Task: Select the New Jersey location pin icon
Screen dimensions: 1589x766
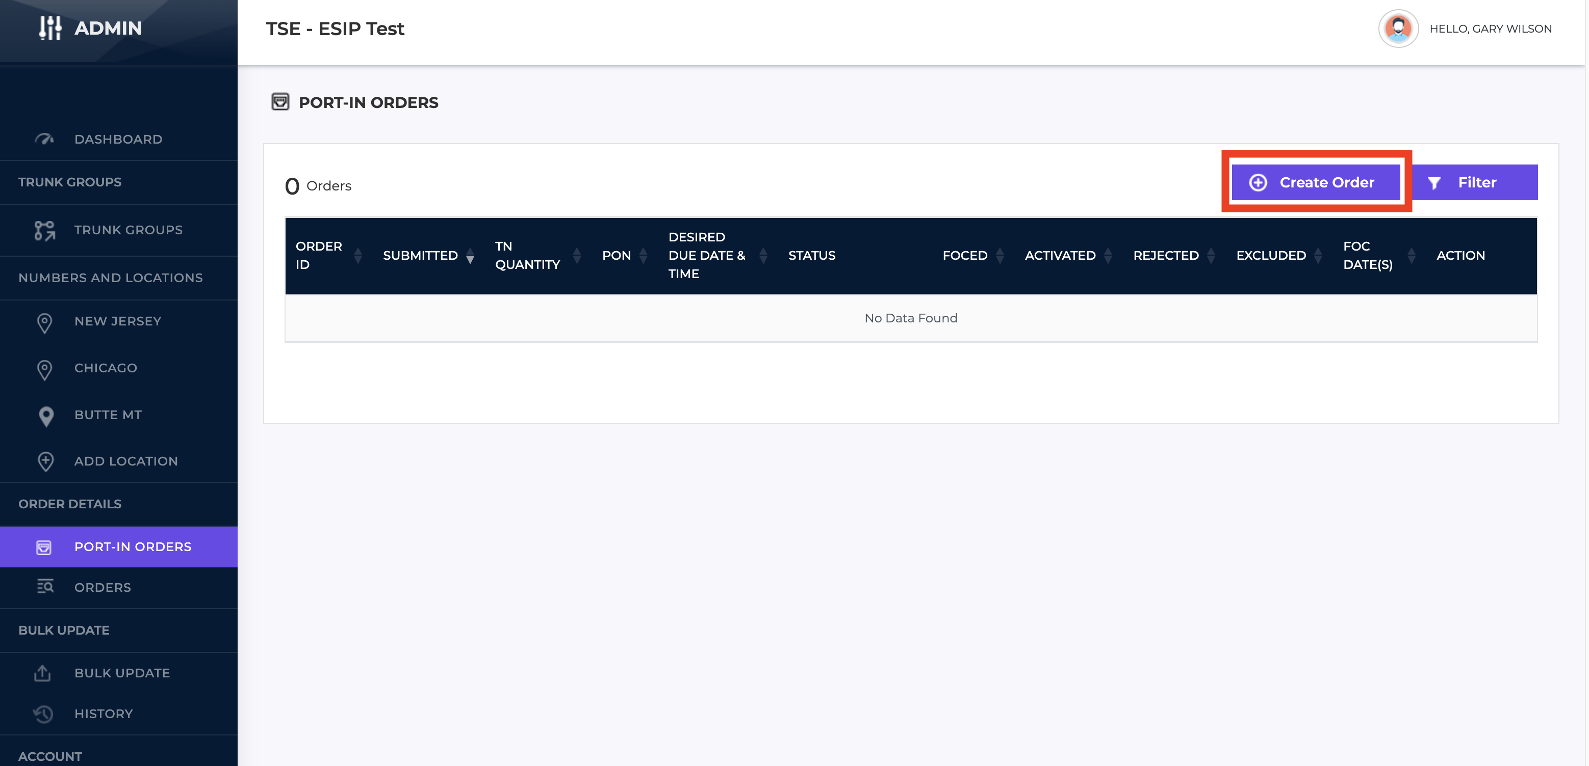Action: (44, 322)
